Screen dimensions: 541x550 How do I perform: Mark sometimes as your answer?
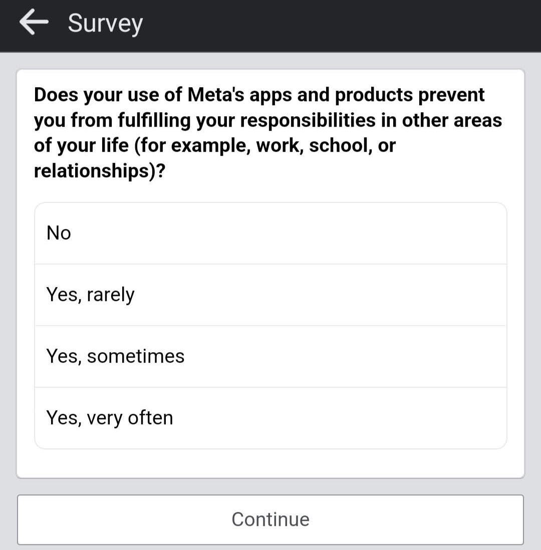pos(270,357)
